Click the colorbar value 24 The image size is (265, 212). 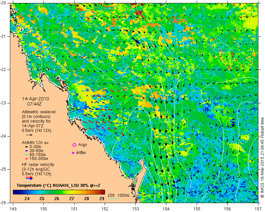point(27,198)
